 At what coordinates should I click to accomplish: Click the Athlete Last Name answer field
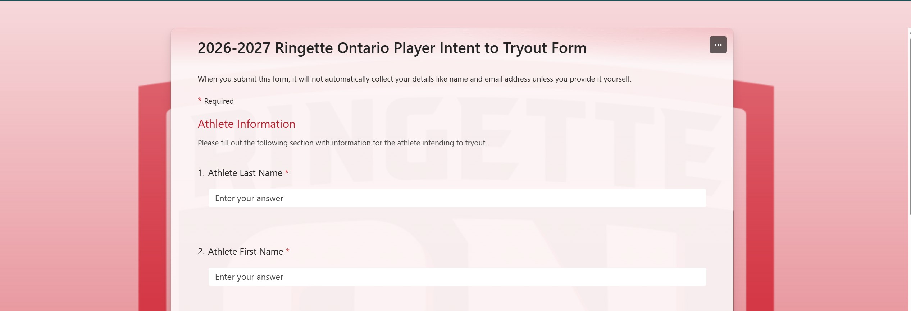click(x=457, y=198)
